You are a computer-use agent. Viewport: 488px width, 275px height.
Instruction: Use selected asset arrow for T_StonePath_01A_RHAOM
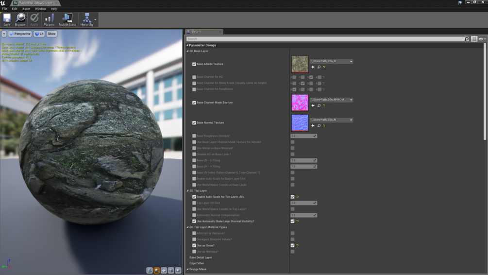coord(313,105)
